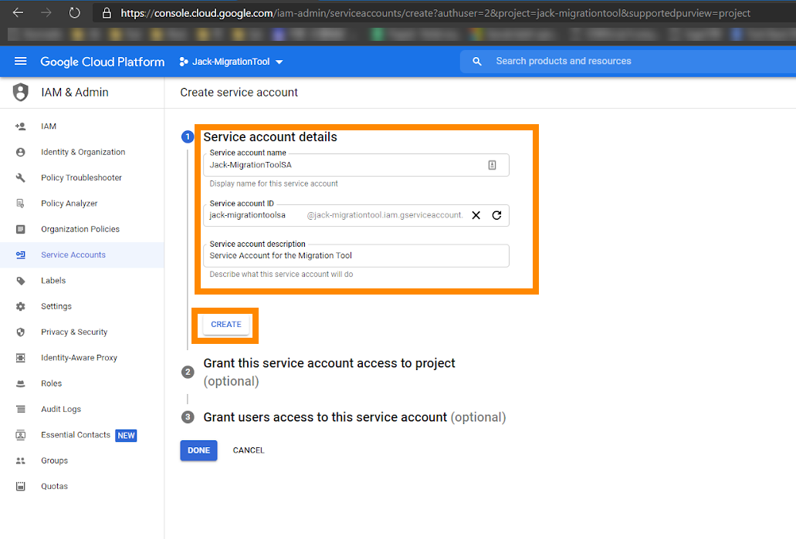Click the IAM & Admin shield icon
The width and height of the screenshot is (796, 539).
click(x=20, y=93)
